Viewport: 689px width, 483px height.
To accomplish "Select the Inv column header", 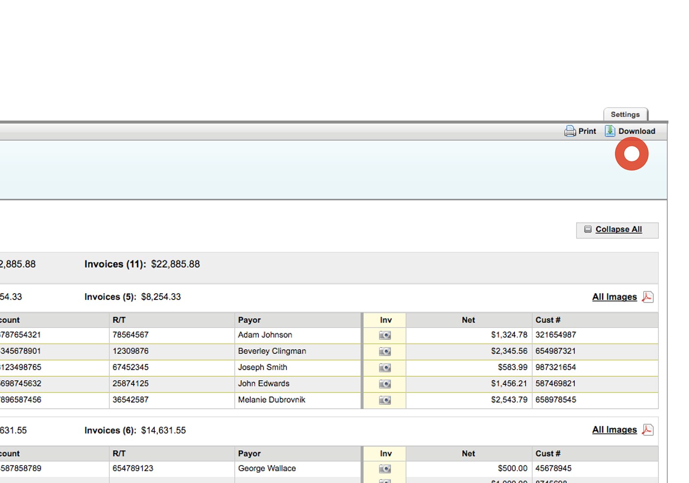I will point(385,320).
